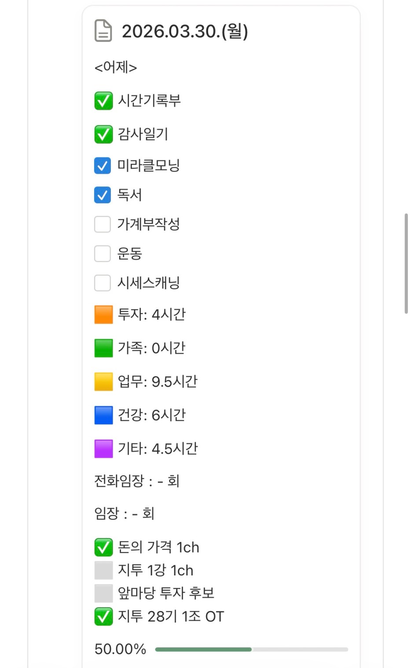411x668 pixels.
Task: Click the orange square beside 투자: 4시간
Action: (x=103, y=315)
